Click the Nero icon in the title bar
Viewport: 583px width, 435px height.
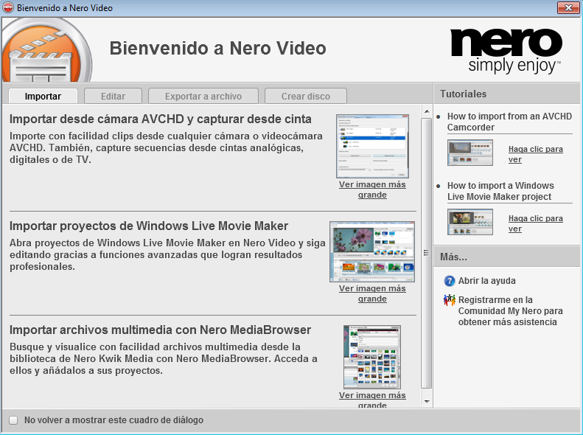pos(8,8)
